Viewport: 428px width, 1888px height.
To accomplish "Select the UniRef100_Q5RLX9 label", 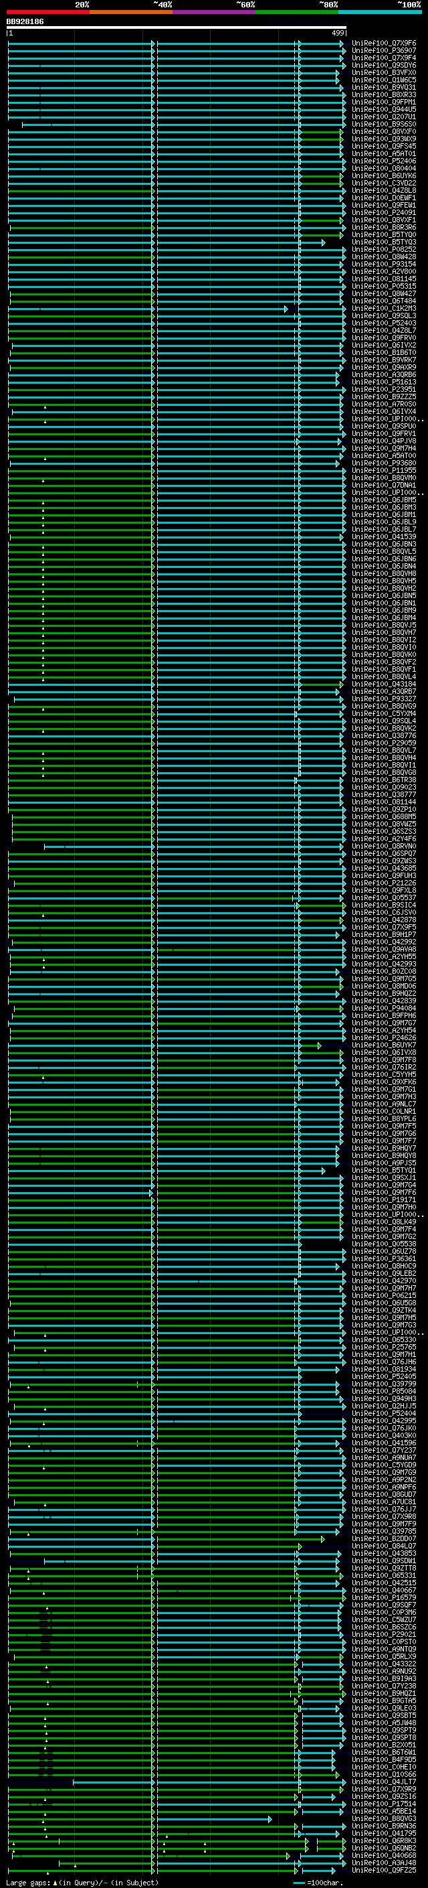I will tap(384, 1656).
